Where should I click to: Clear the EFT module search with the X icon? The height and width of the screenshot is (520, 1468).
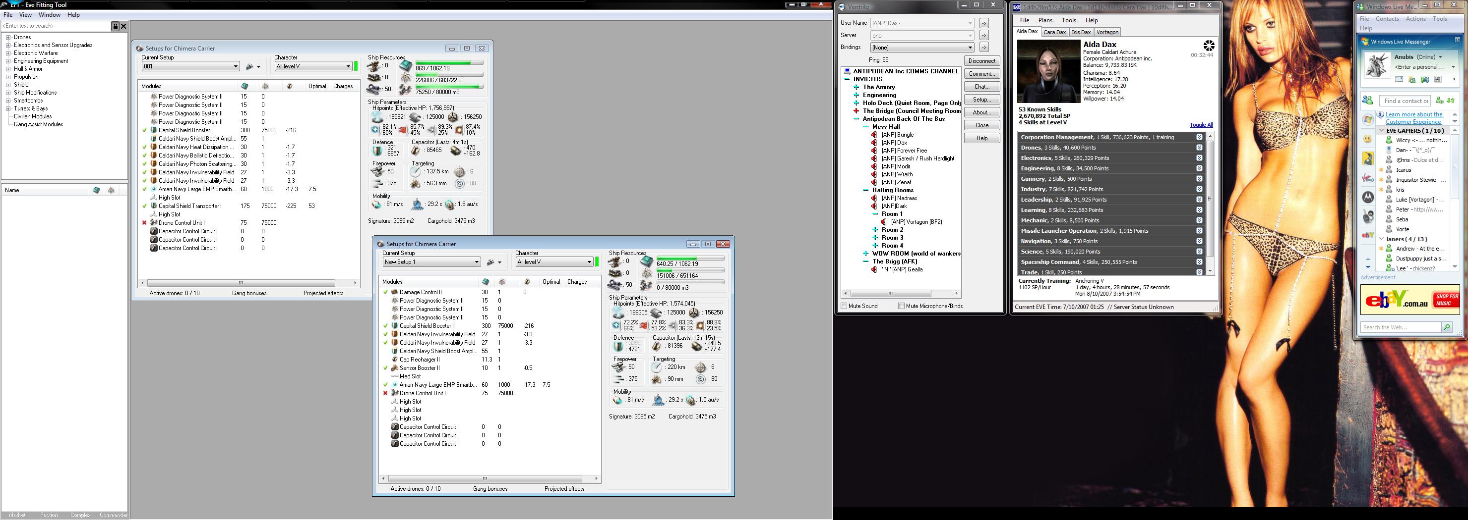[123, 26]
